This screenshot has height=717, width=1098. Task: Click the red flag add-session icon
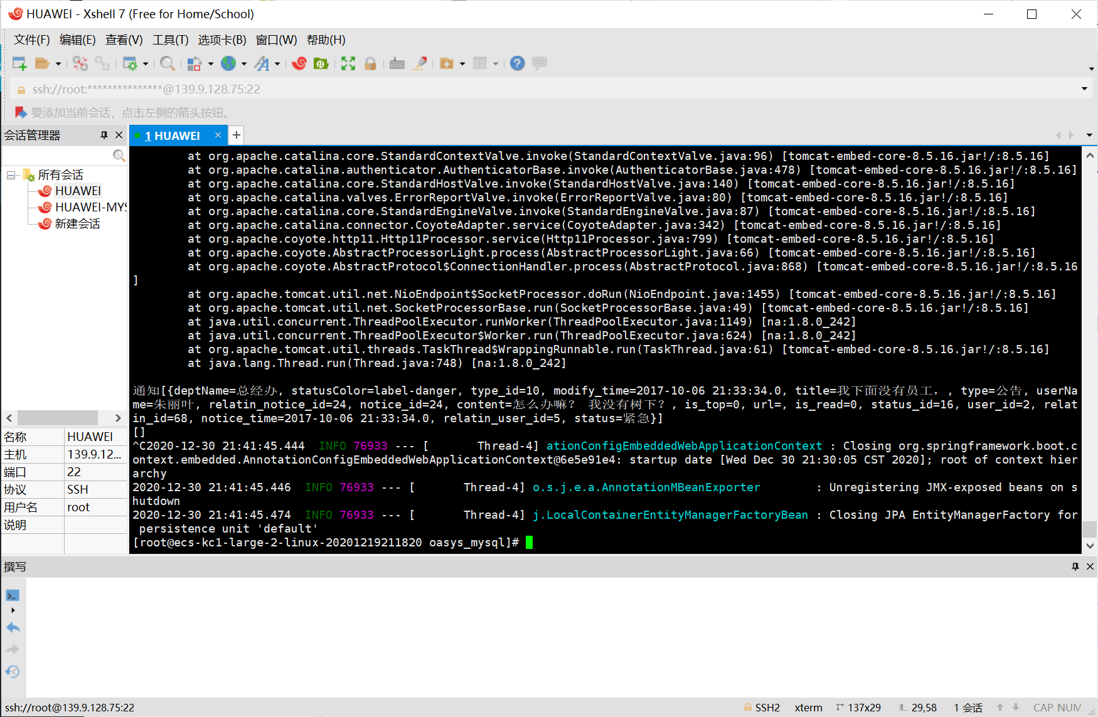21,112
